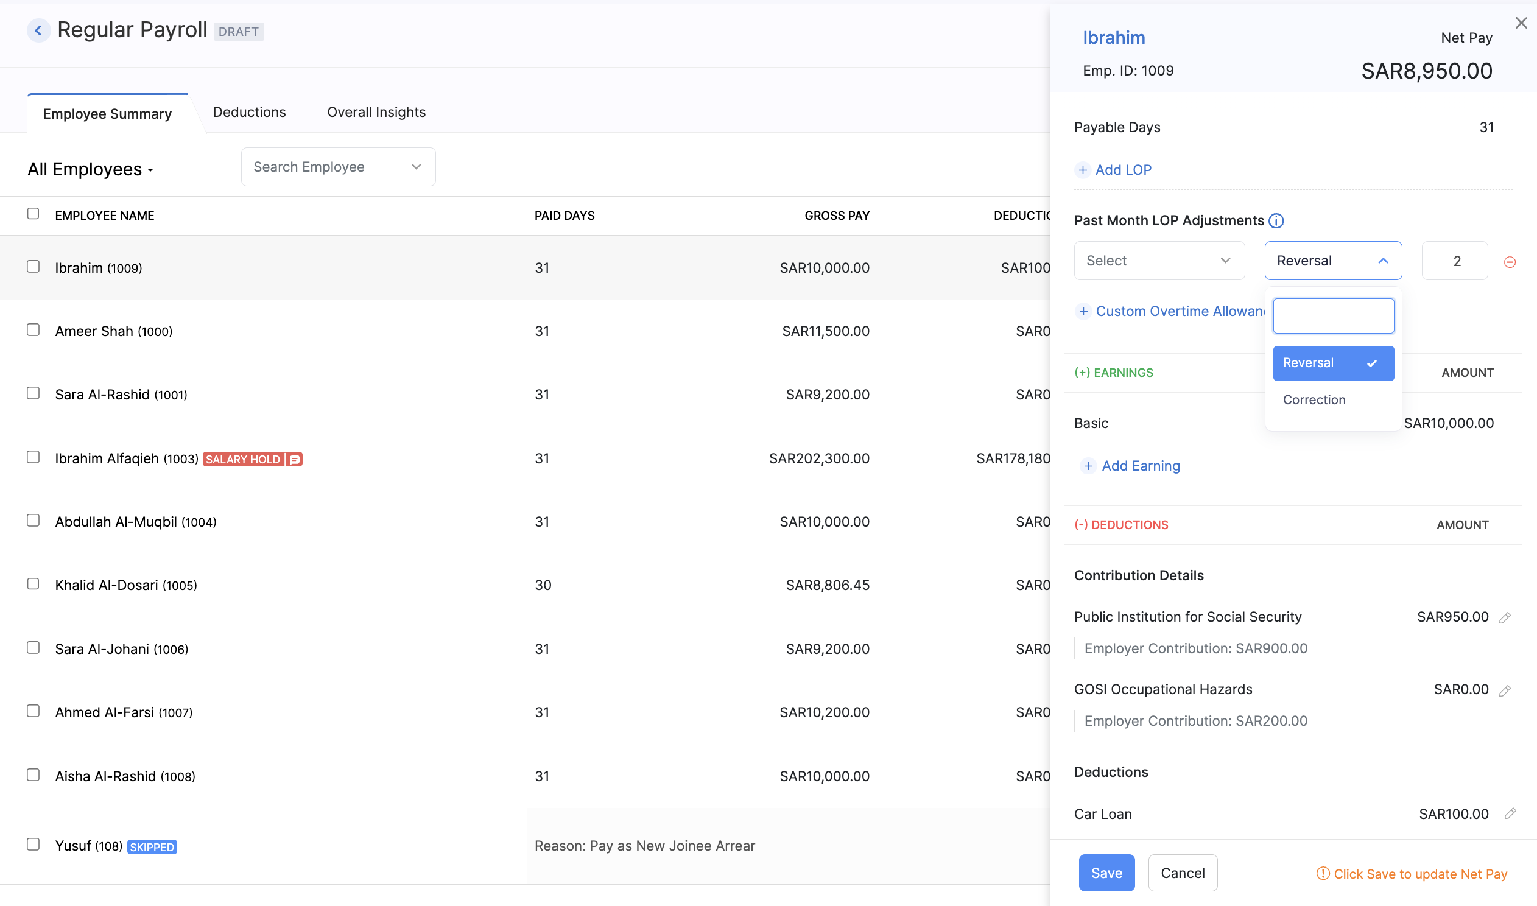Expand the Search Employee dropdown
This screenshot has width=1537, height=906.
416,166
